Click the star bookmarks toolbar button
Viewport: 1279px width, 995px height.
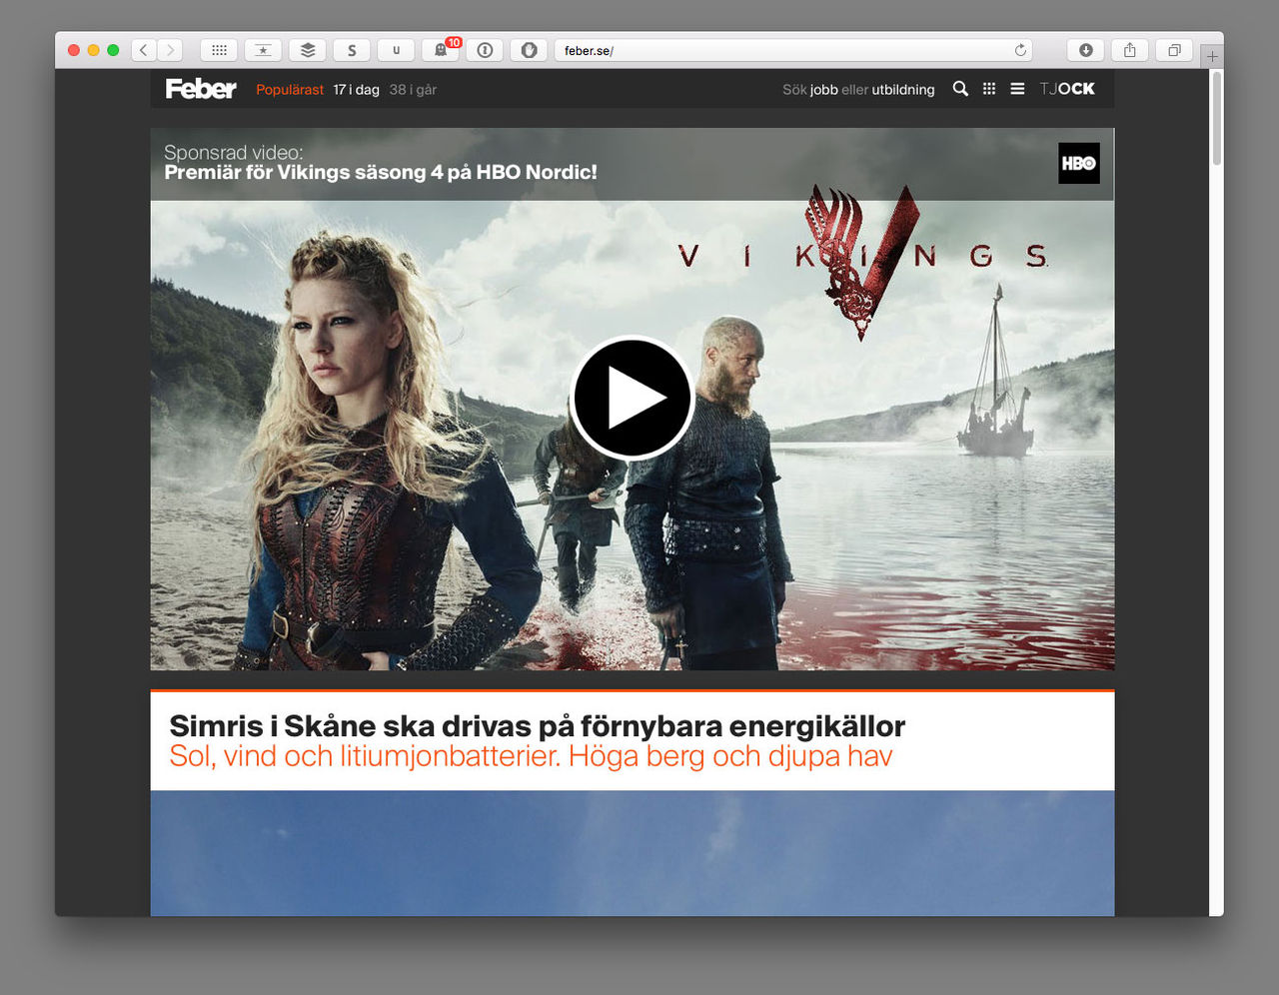tap(263, 50)
